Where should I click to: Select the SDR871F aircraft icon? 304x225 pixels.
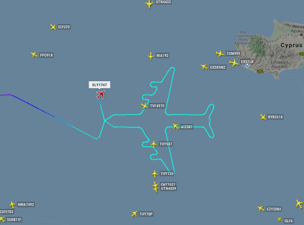click(x=2, y=219)
